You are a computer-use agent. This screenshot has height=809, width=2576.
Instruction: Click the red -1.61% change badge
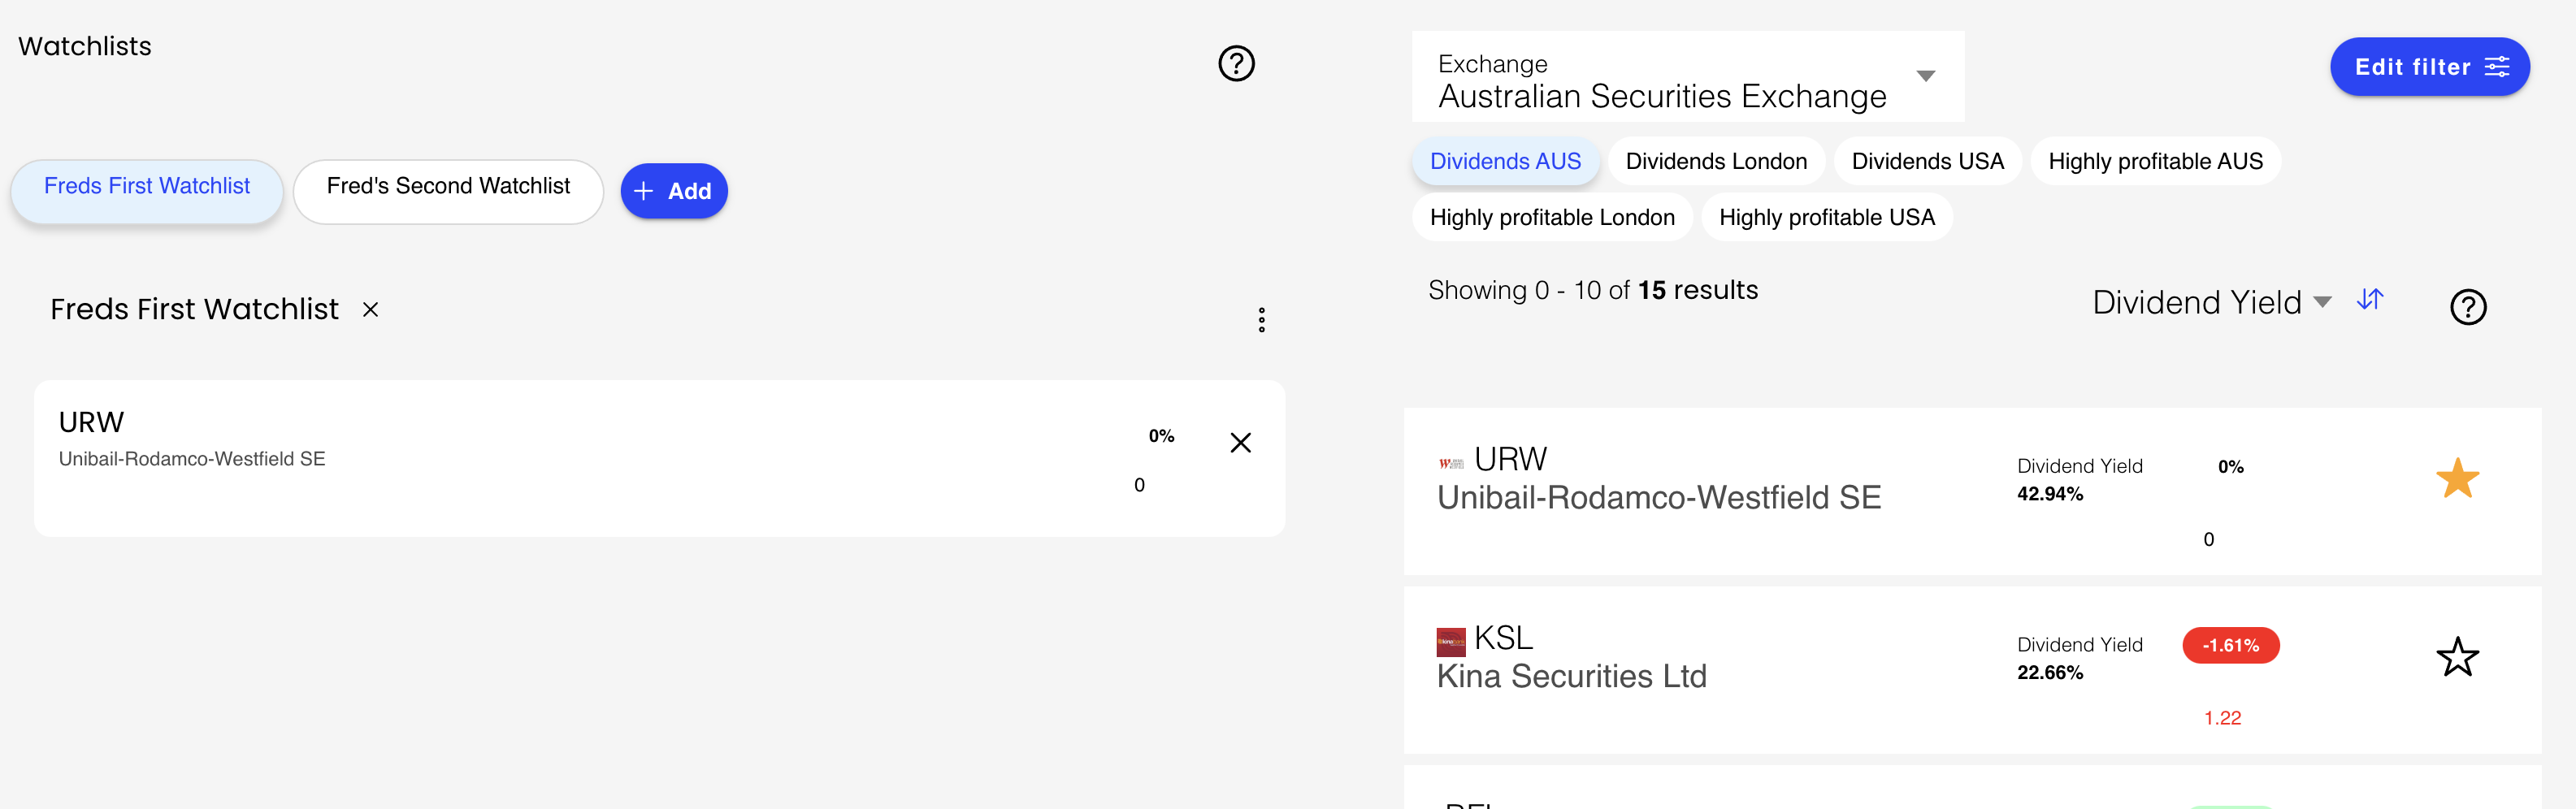[2230, 646]
